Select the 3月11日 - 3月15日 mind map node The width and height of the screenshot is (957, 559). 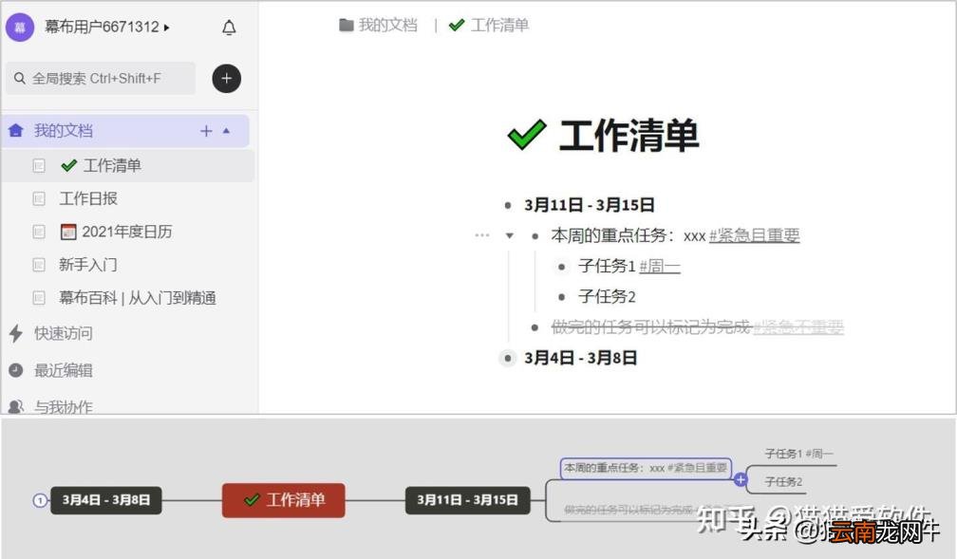tap(467, 500)
